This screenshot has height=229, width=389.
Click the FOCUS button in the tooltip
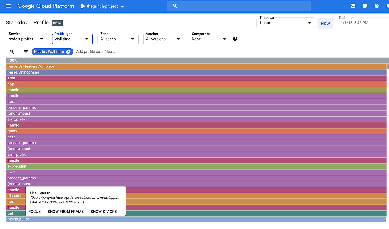34,211
